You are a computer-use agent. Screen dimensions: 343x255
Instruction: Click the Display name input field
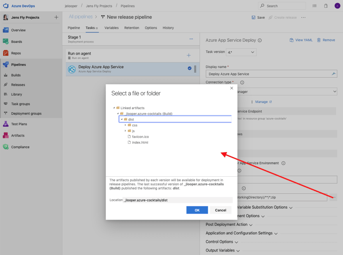click(x=271, y=74)
